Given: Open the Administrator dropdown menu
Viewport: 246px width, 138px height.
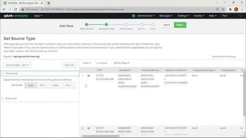Looking at the screenshot, I should click(146, 16).
